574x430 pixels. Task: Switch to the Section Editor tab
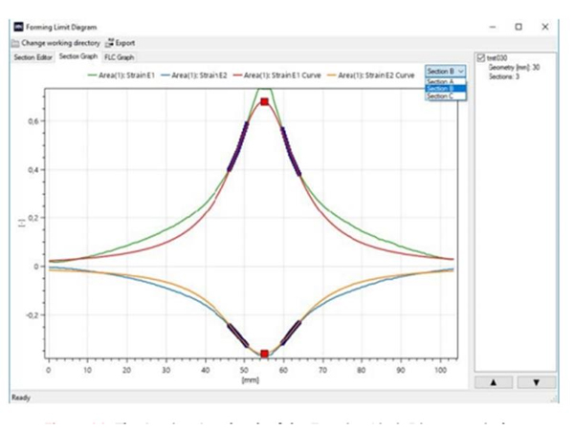(32, 57)
